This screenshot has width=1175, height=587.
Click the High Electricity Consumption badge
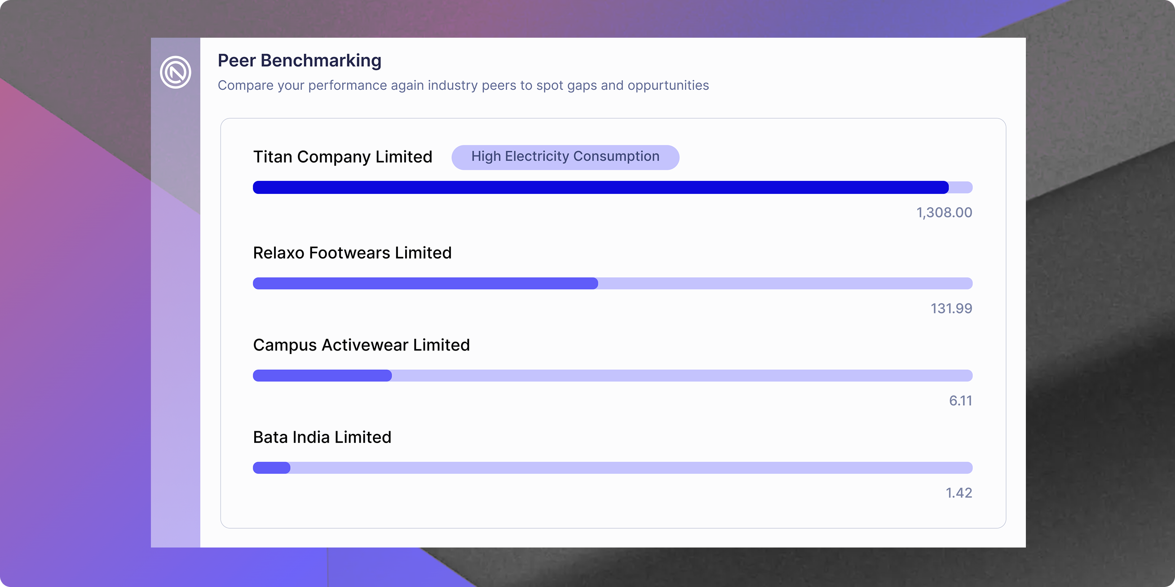point(565,157)
